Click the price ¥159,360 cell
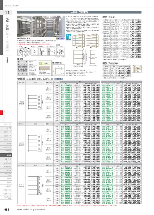Screen dimensions: 154x215 coord(86,203)
